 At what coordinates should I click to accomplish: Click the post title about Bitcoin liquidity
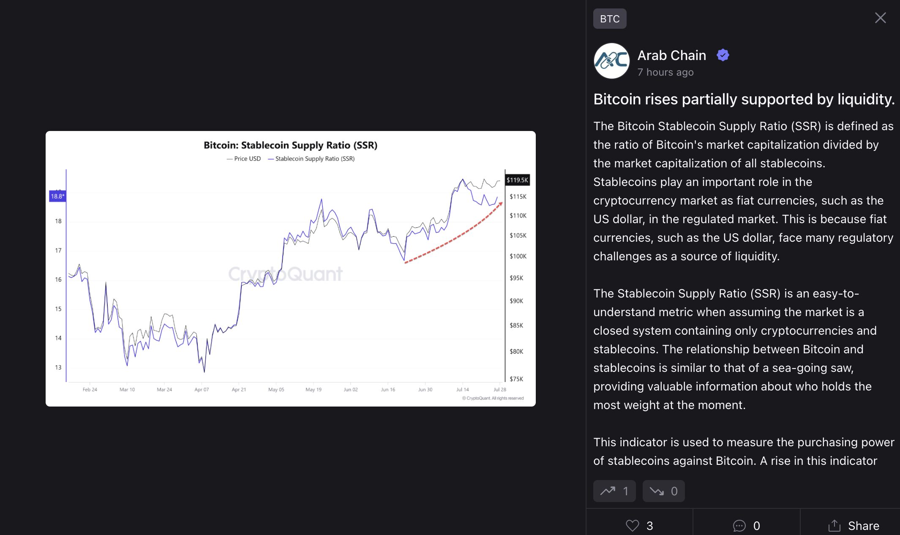point(744,99)
